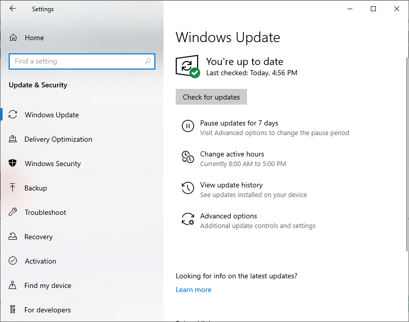This screenshot has width=409, height=322.
Task: Click the Advanced options gear-arrows icon
Action: pos(187,219)
